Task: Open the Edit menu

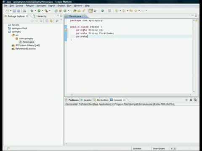Action: click(12, 6)
